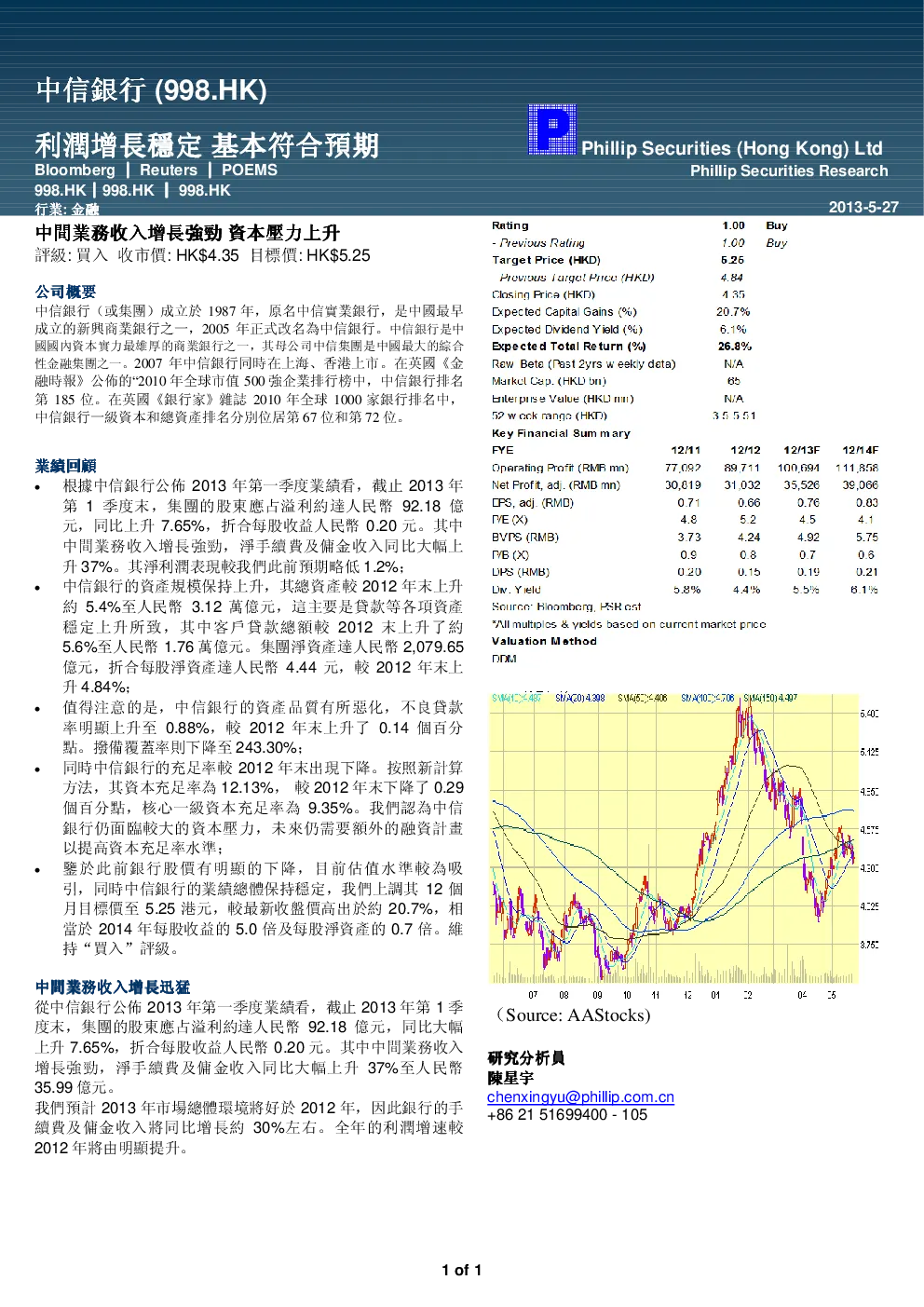Click the Expected Dividend Yield (%) label

pyautogui.click(x=567, y=330)
